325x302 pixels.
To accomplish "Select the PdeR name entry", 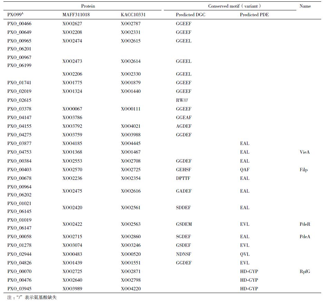I will tap(305, 224).
